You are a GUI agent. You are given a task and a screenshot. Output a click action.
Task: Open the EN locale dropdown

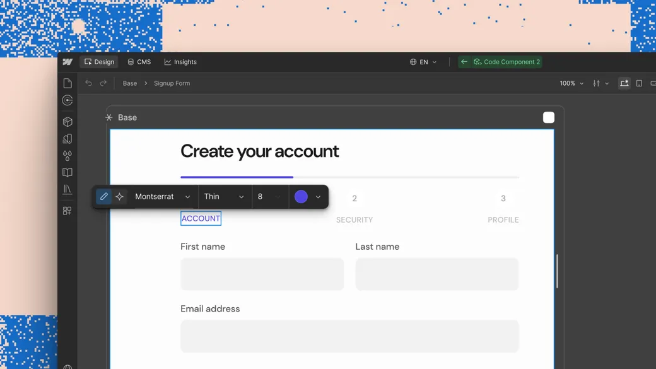[423, 62]
